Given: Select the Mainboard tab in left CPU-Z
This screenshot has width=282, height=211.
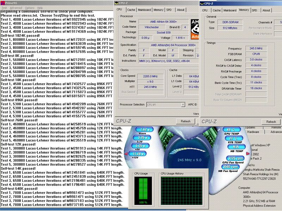Looking at the screenshot, I should [x=145, y=11].
